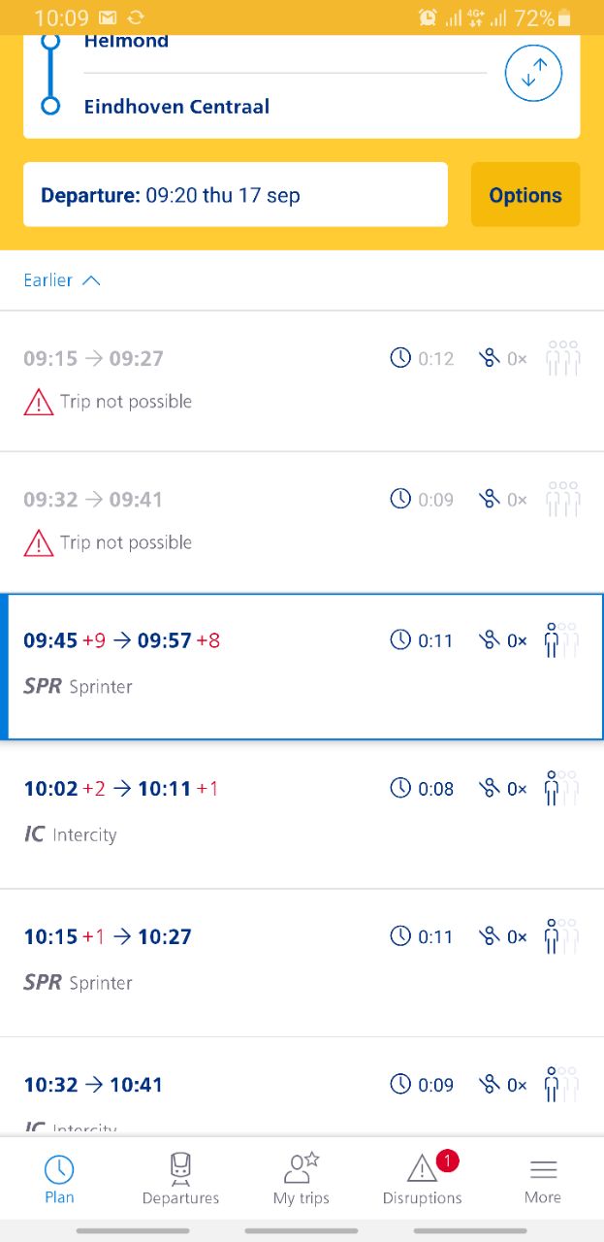Open the Disruptions tab
604x1242 pixels.
[x=422, y=1179]
